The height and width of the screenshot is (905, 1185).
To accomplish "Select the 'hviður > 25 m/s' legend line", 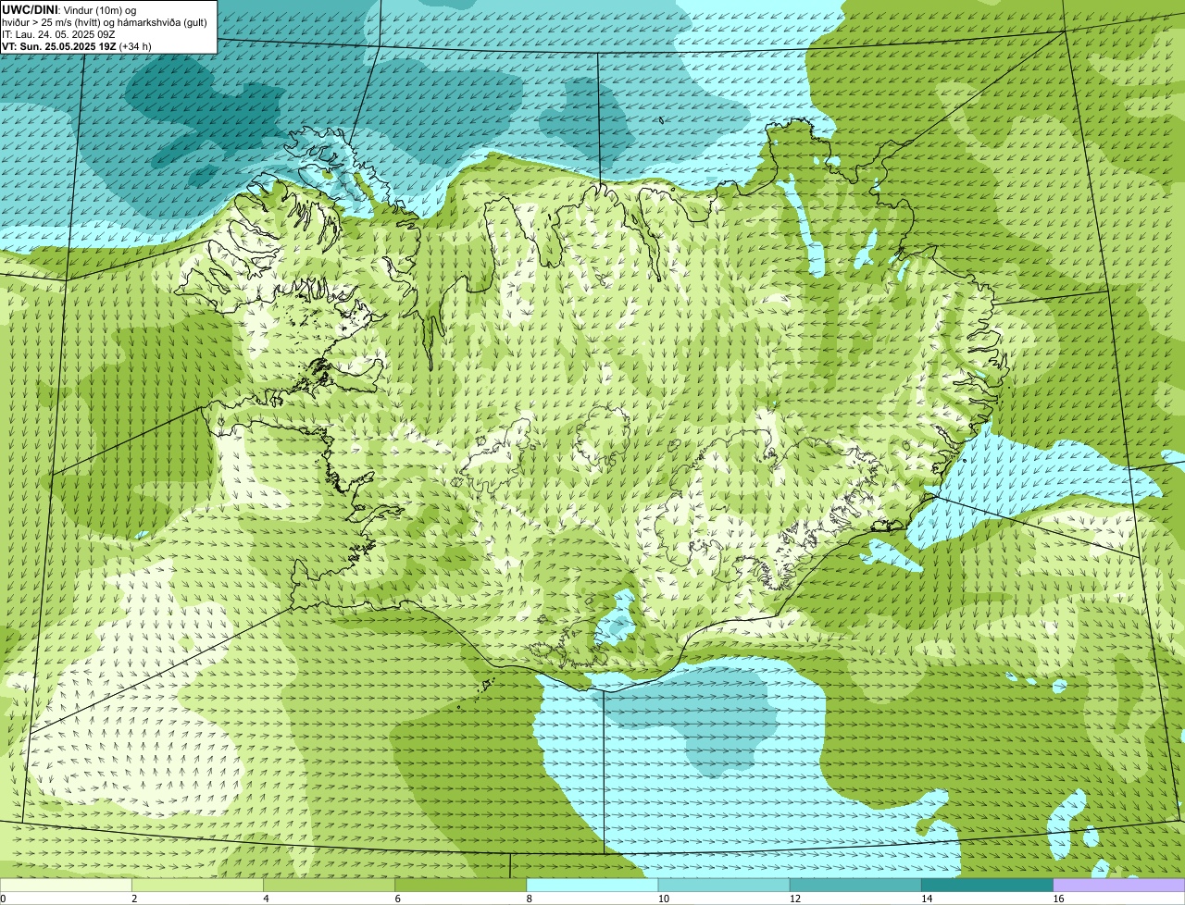I will pos(105,21).
